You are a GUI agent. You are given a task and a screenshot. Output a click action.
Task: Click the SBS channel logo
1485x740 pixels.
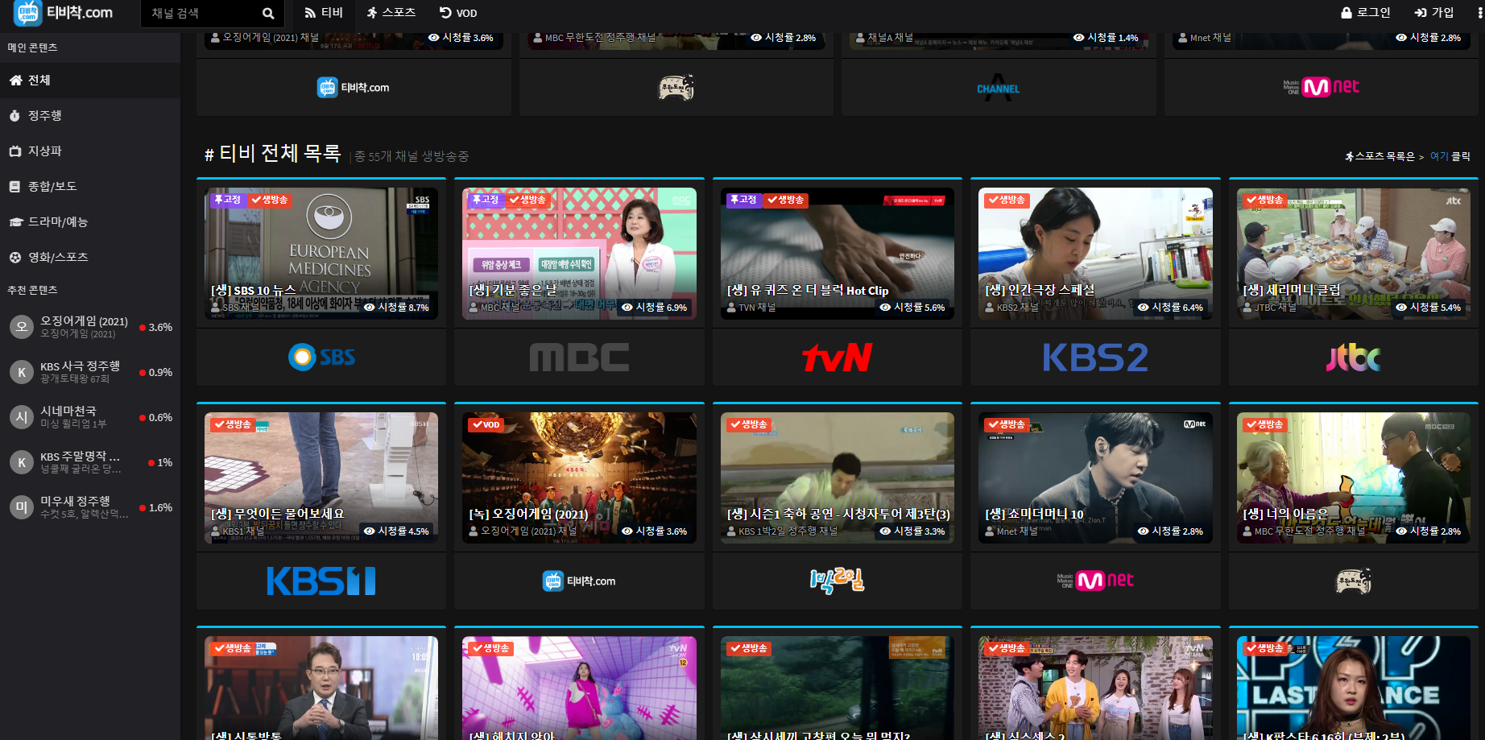(321, 357)
